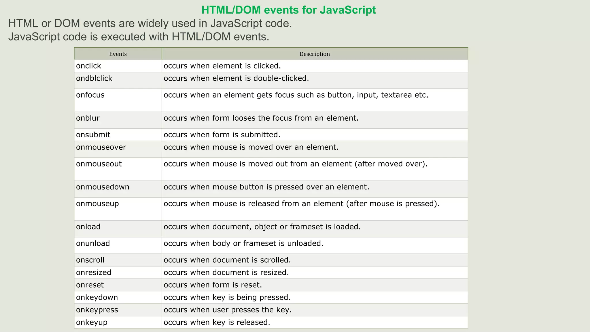
Task: Click the onmouseup event name
Action: [97, 204]
